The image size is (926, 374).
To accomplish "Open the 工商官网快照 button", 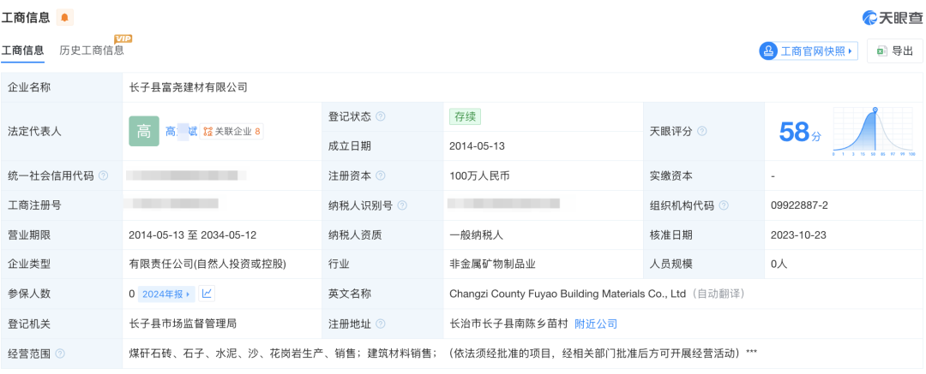I will [808, 51].
